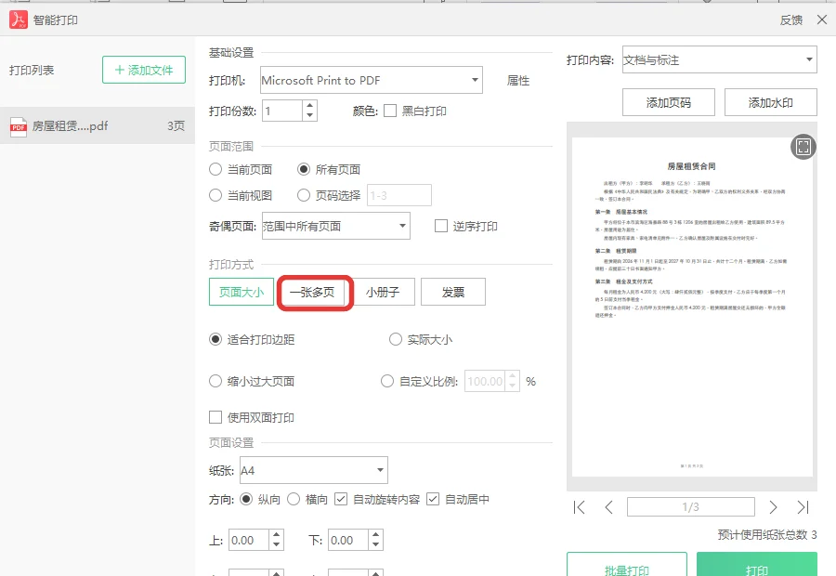Open the printer dropdown

click(372, 80)
